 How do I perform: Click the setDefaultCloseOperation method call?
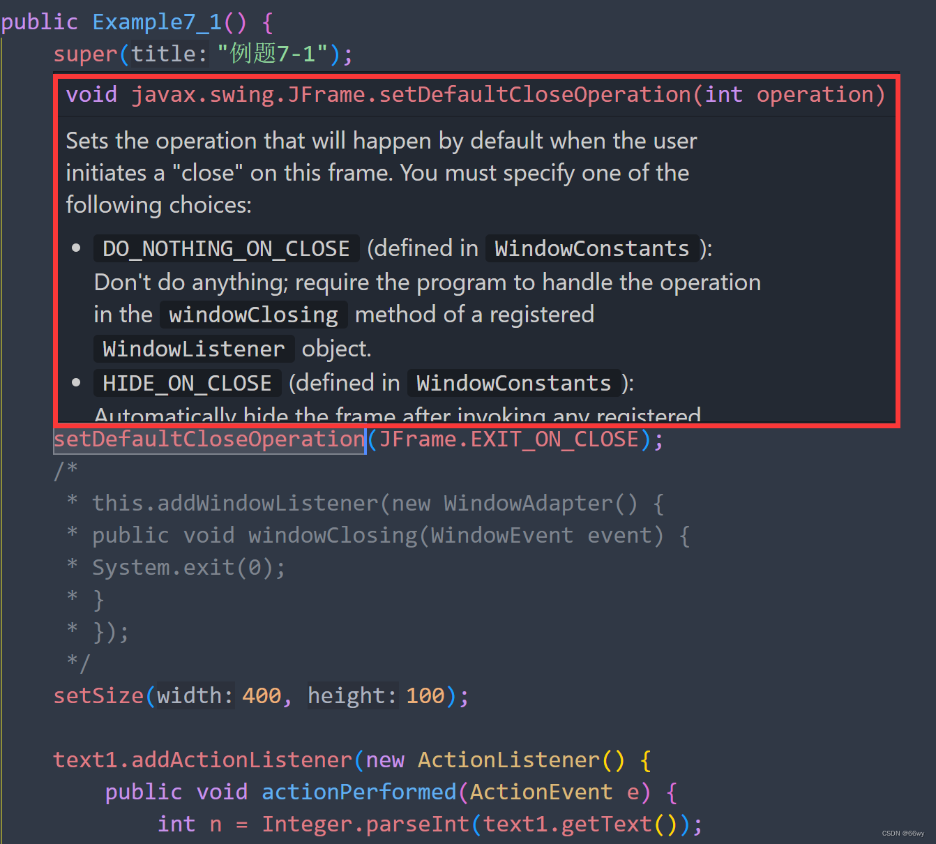(x=209, y=439)
